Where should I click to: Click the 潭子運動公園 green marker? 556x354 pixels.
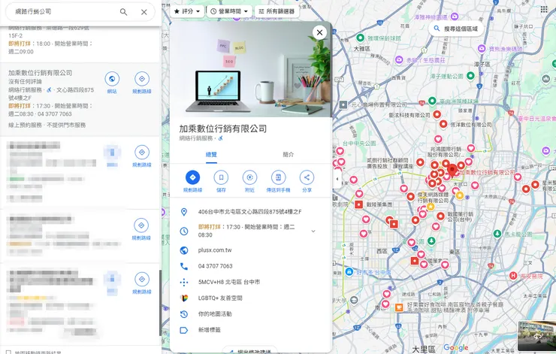[470, 76]
